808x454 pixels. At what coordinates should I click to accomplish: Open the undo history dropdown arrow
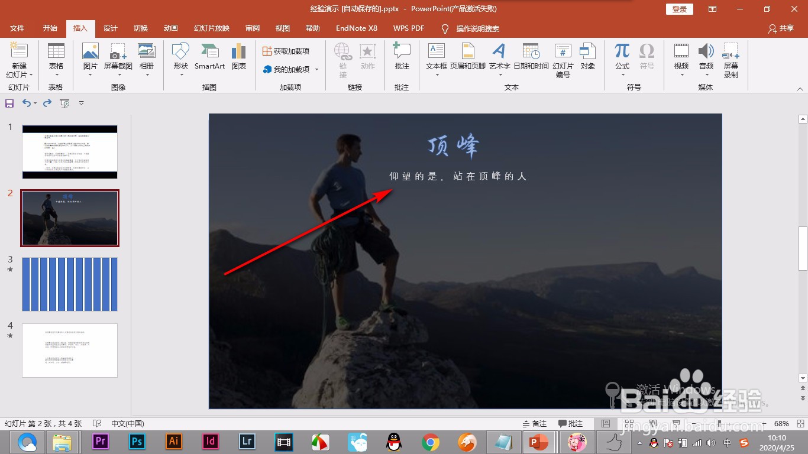[x=35, y=103]
